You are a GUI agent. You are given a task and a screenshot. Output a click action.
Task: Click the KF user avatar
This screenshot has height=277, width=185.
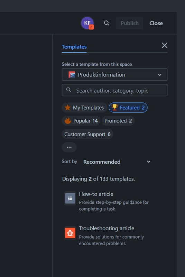[x=87, y=23]
